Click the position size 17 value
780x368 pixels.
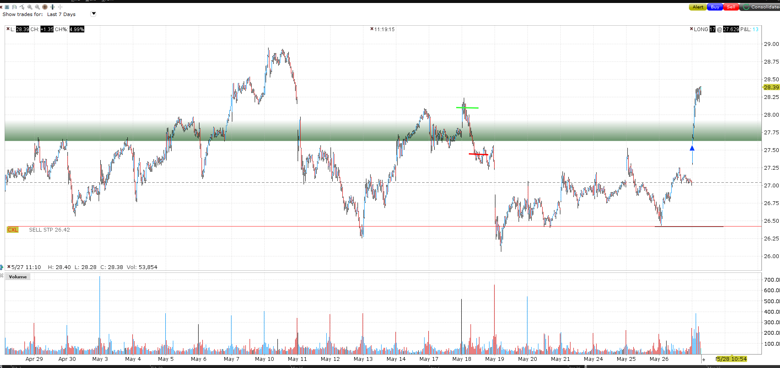tap(712, 29)
